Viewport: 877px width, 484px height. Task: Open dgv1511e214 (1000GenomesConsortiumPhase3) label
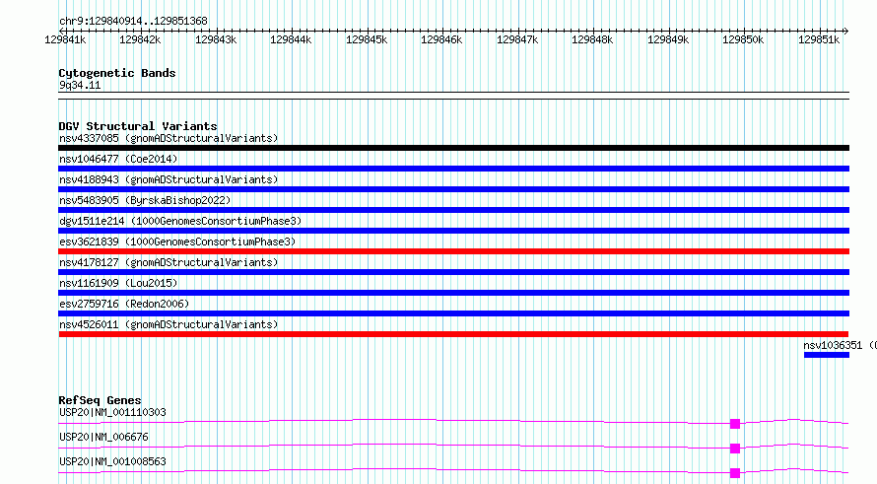pyautogui.click(x=180, y=221)
